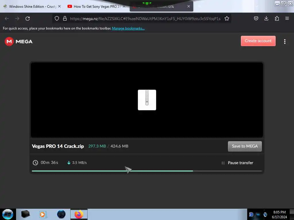Open the media player taskbar icon

click(x=42, y=214)
